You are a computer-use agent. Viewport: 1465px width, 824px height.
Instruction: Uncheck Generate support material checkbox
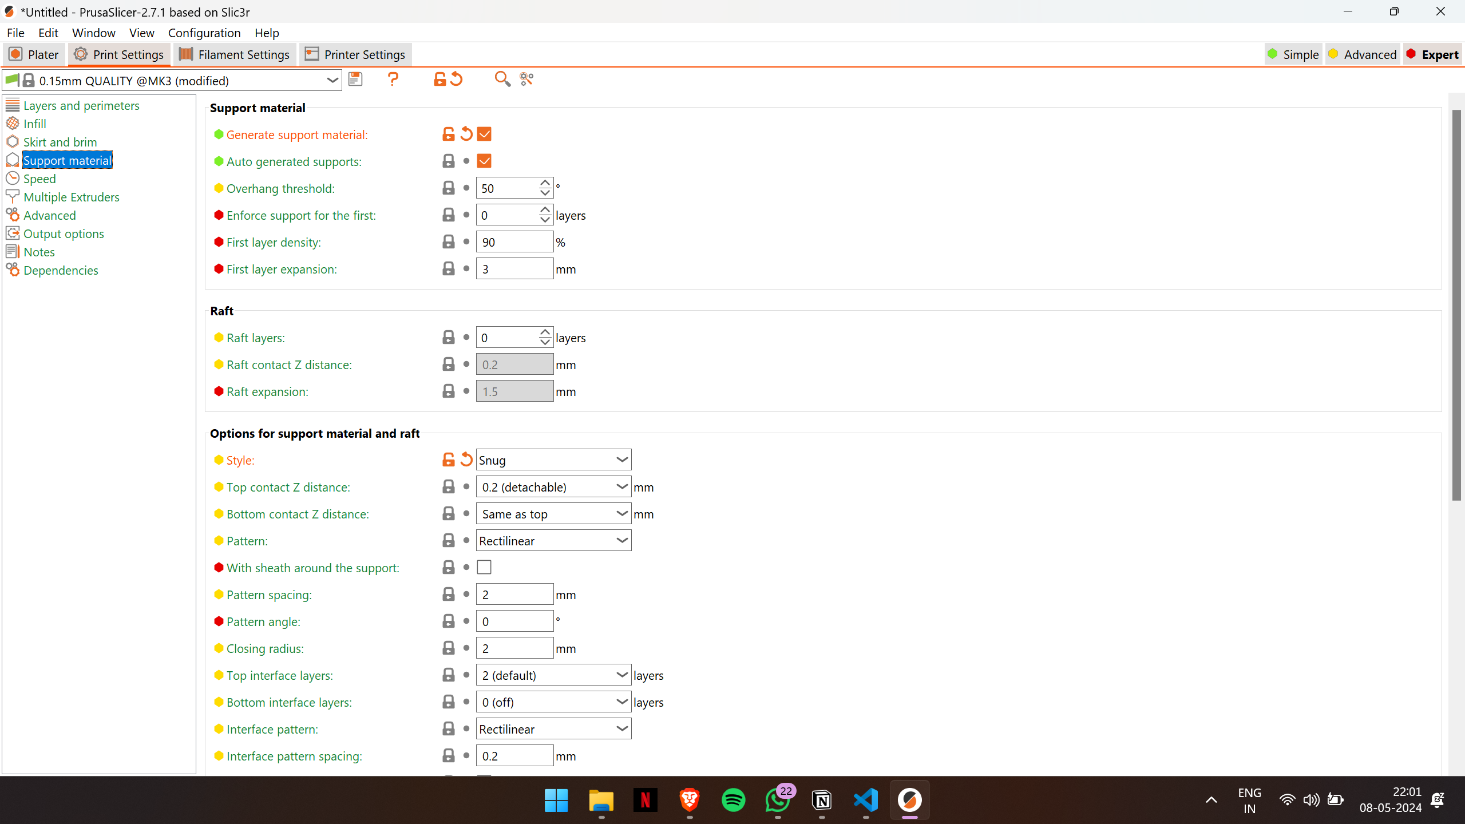point(484,134)
